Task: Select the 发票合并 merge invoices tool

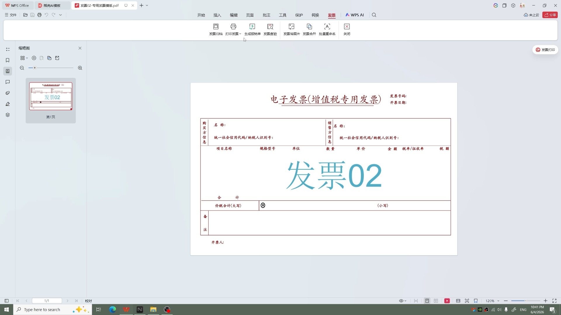Action: (309, 29)
